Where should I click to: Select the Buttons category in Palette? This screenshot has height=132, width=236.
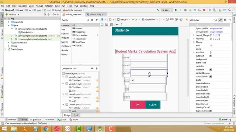(x=65, y=34)
